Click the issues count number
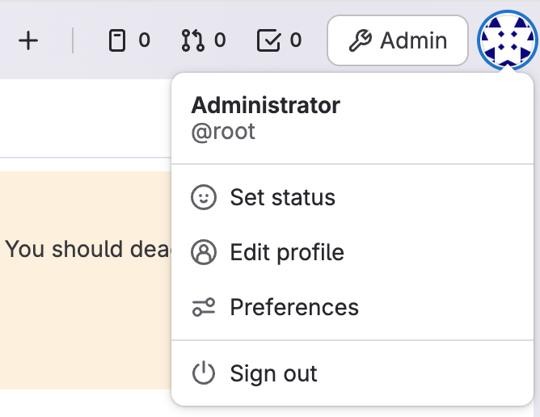Screen dimensions: 540x417 coord(144,40)
